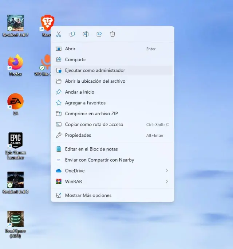Select Dead Space (2023) shortcut
The height and width of the screenshot is (249, 233).
pos(15,219)
